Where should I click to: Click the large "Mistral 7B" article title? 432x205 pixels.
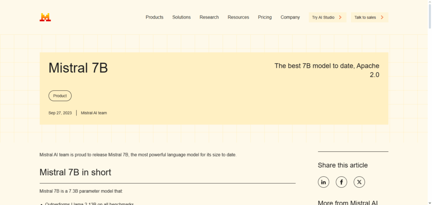78,68
